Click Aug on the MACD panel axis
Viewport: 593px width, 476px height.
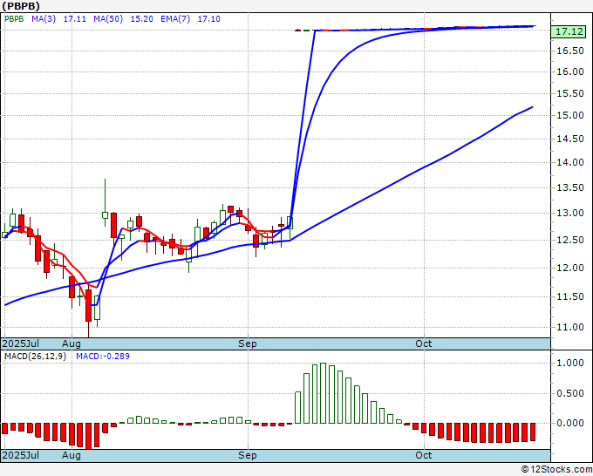[x=72, y=456]
